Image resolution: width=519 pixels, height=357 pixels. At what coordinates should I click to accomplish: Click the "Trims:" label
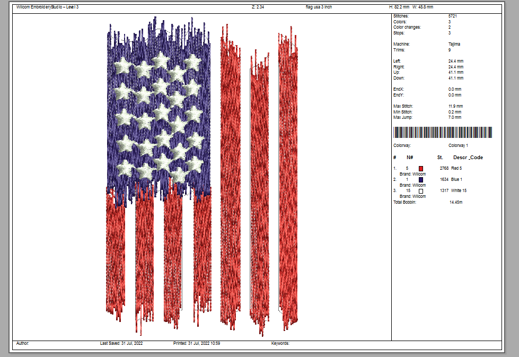[x=399, y=50]
